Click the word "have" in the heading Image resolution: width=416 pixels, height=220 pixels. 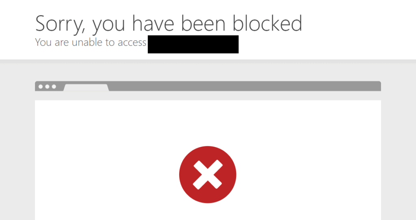click(x=153, y=23)
